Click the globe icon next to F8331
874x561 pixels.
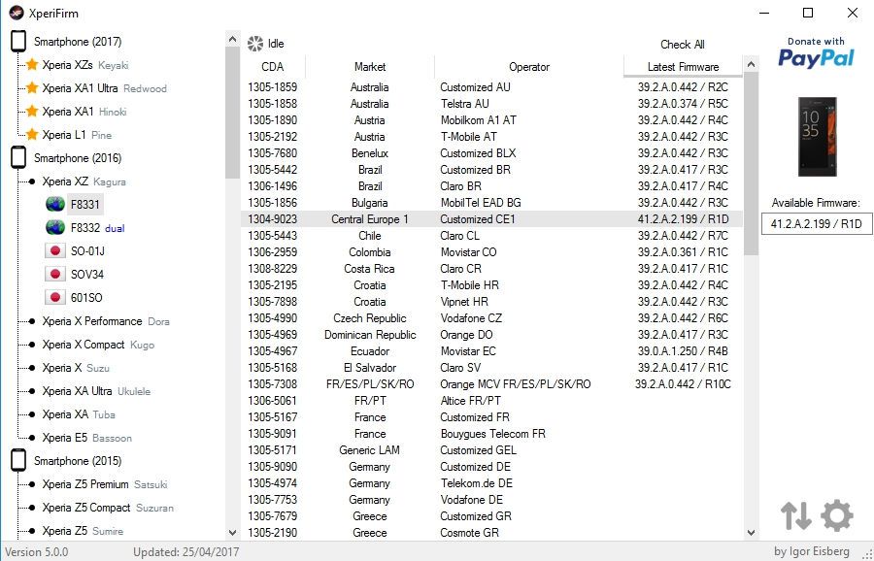click(x=55, y=205)
